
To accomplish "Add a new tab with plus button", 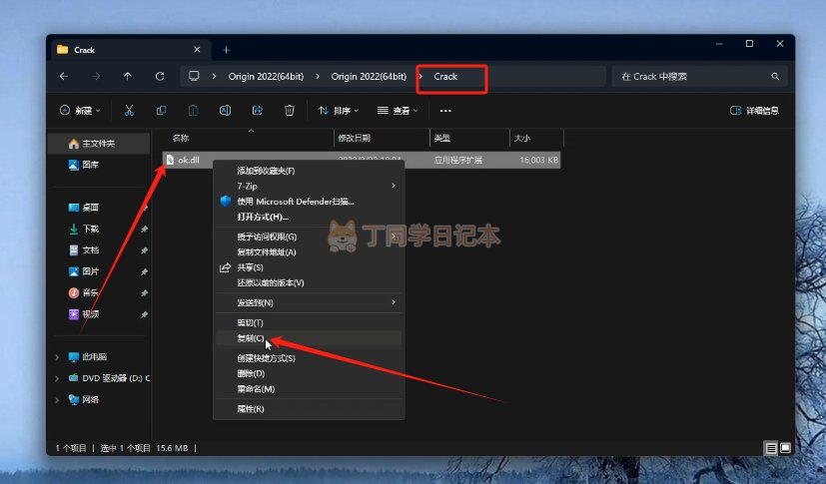I will pos(227,50).
